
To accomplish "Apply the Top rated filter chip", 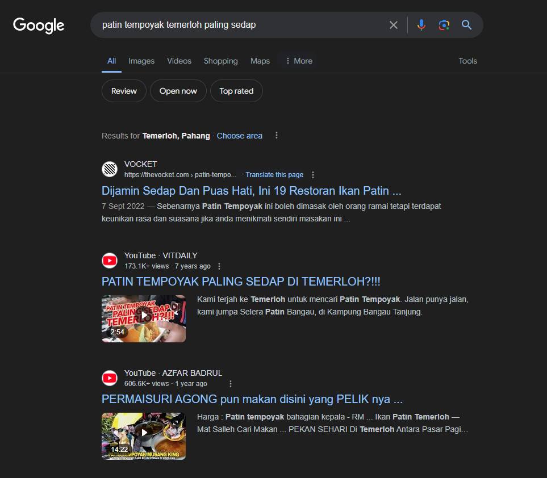I will tap(236, 91).
